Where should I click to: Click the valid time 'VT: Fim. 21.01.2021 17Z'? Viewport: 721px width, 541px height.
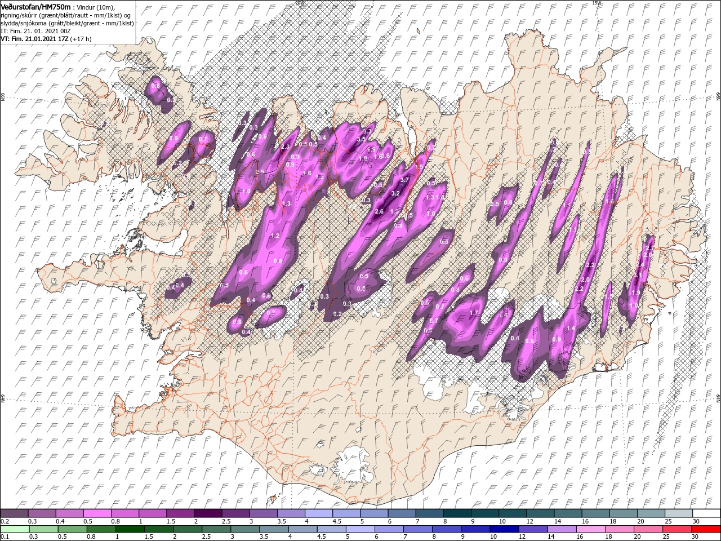(34, 39)
